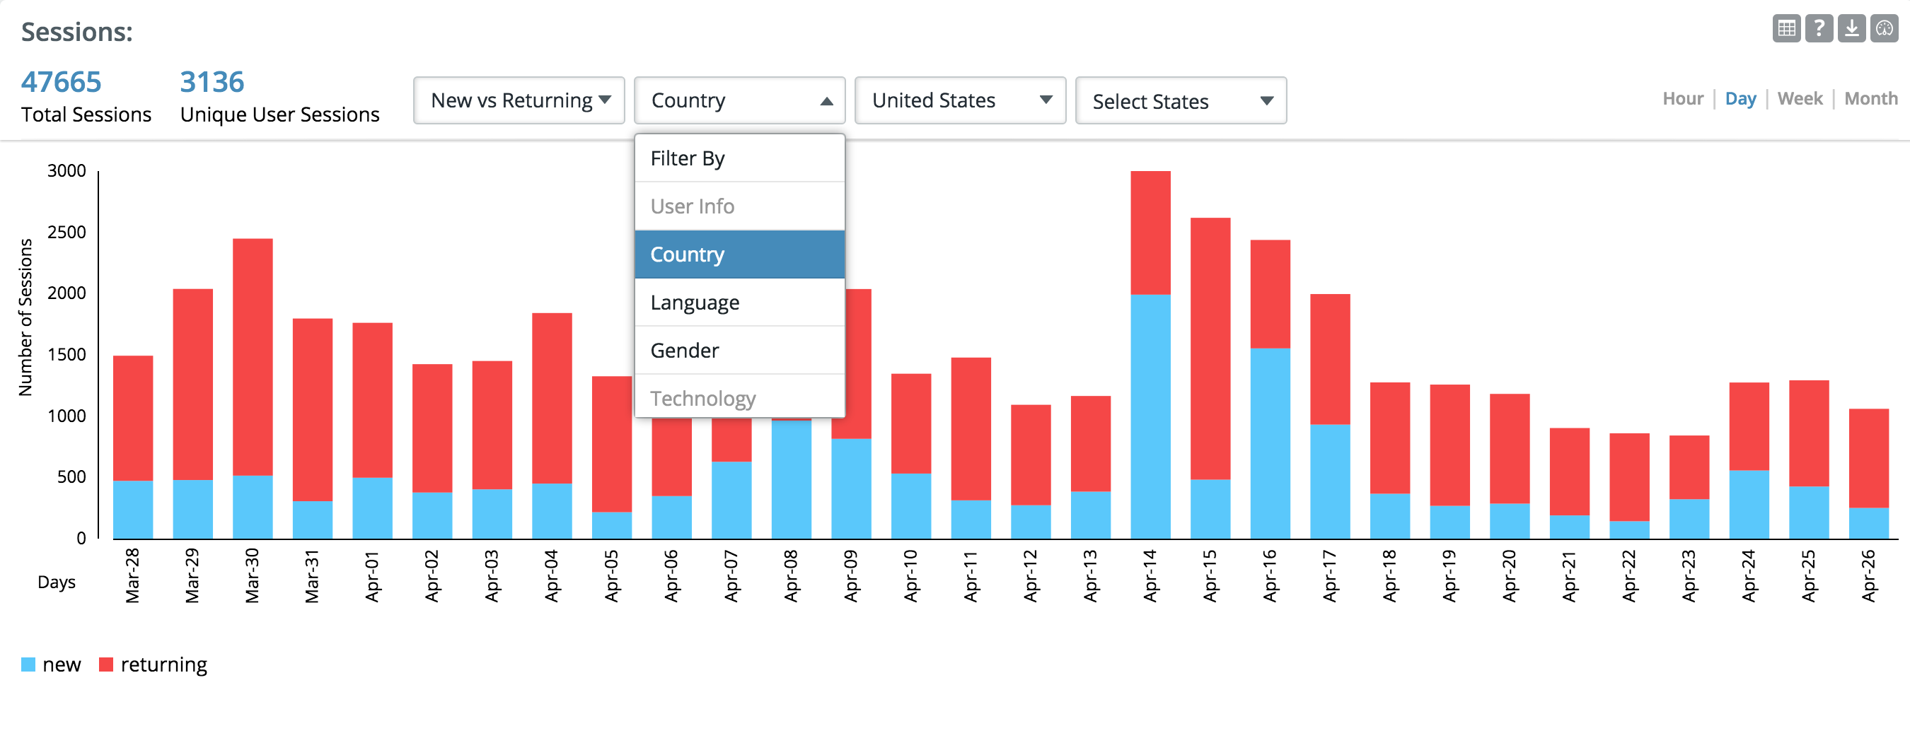
Task: Choose Language in the filter list
Action: point(739,303)
